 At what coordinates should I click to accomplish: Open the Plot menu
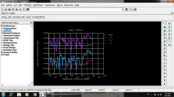click(x=20, y=5)
